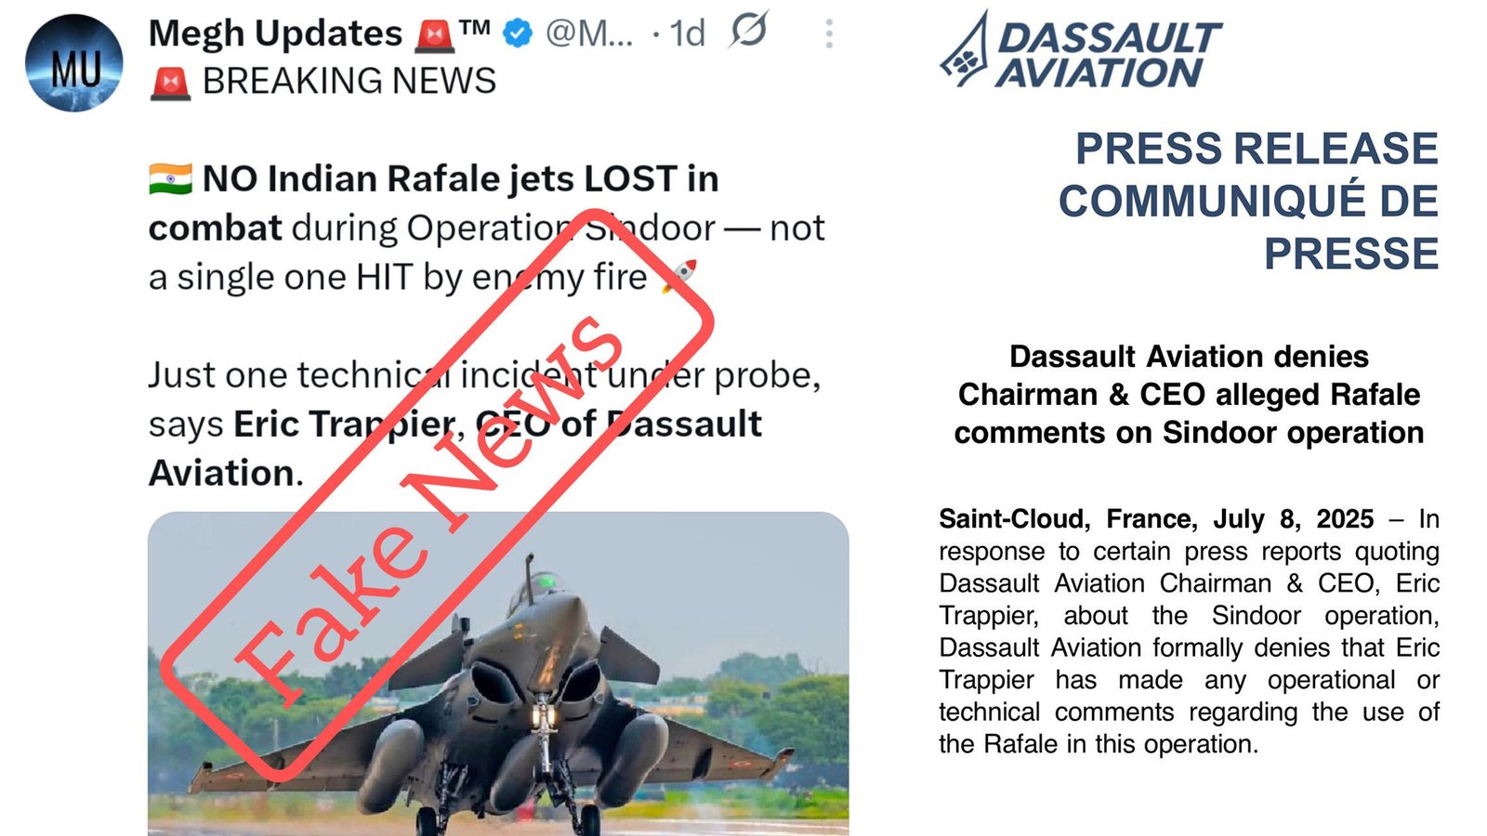Click the Megh Updates MU profile avatar
This screenshot has height=836, width=1487.
74,63
